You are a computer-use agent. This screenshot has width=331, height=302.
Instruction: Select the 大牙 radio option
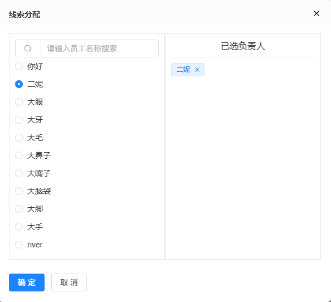(19, 120)
